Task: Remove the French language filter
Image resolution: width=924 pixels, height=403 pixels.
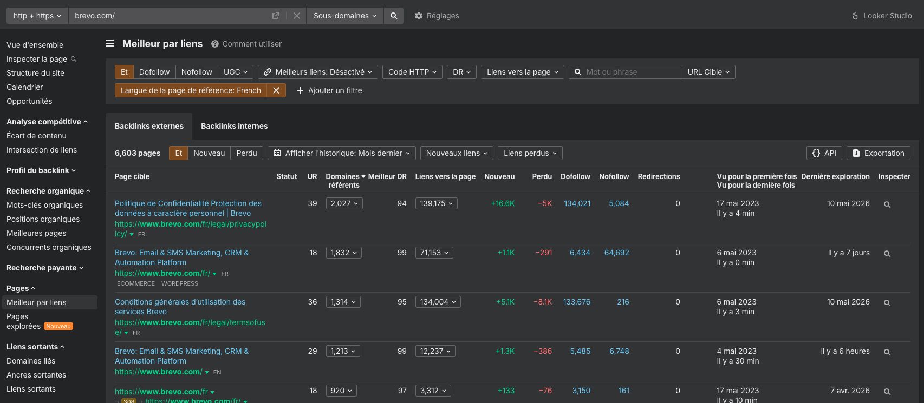Action: (276, 90)
